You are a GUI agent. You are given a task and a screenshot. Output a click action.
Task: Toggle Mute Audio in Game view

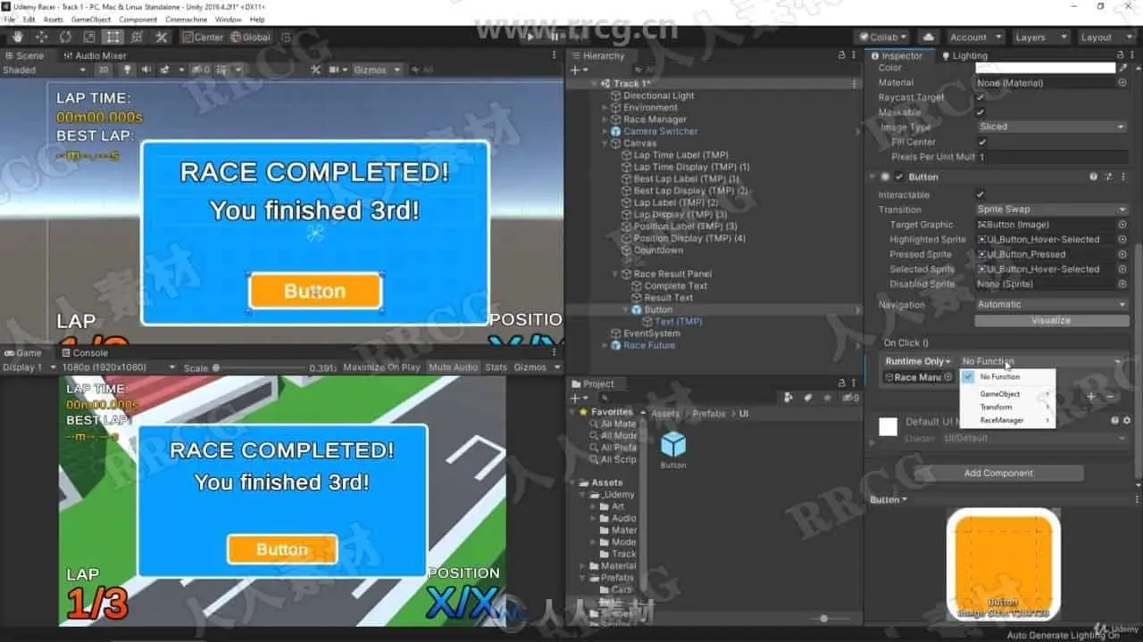tap(453, 367)
